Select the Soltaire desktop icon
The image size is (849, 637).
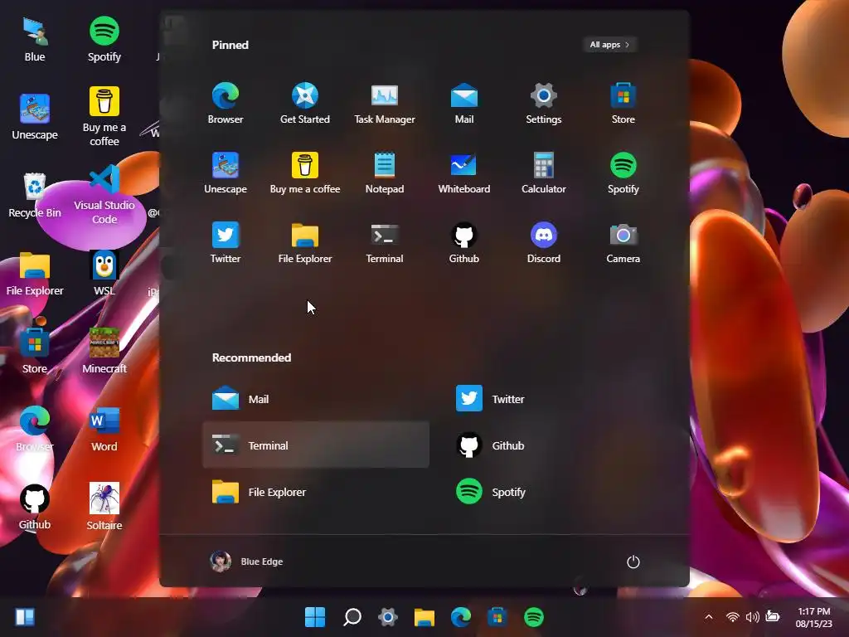104,508
